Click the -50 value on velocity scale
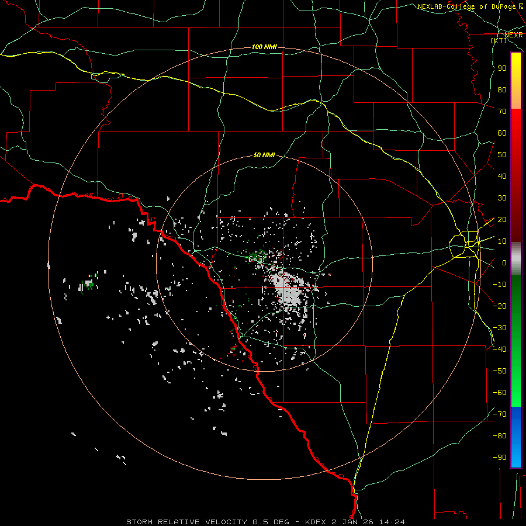 tap(500, 371)
